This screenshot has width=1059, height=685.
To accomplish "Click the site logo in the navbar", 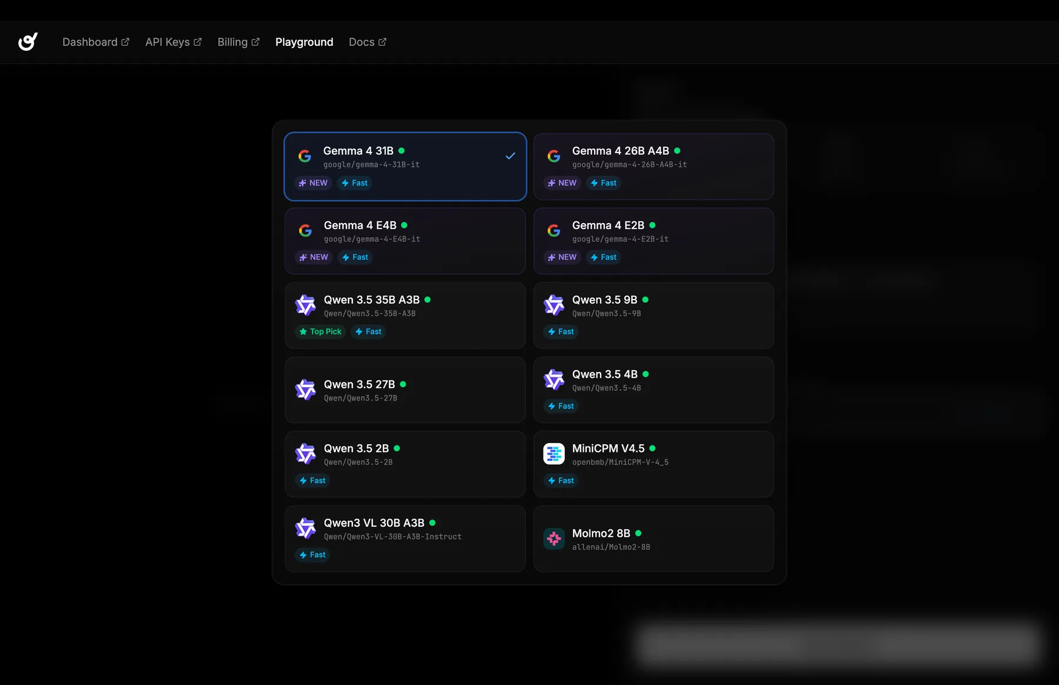I will [x=28, y=42].
